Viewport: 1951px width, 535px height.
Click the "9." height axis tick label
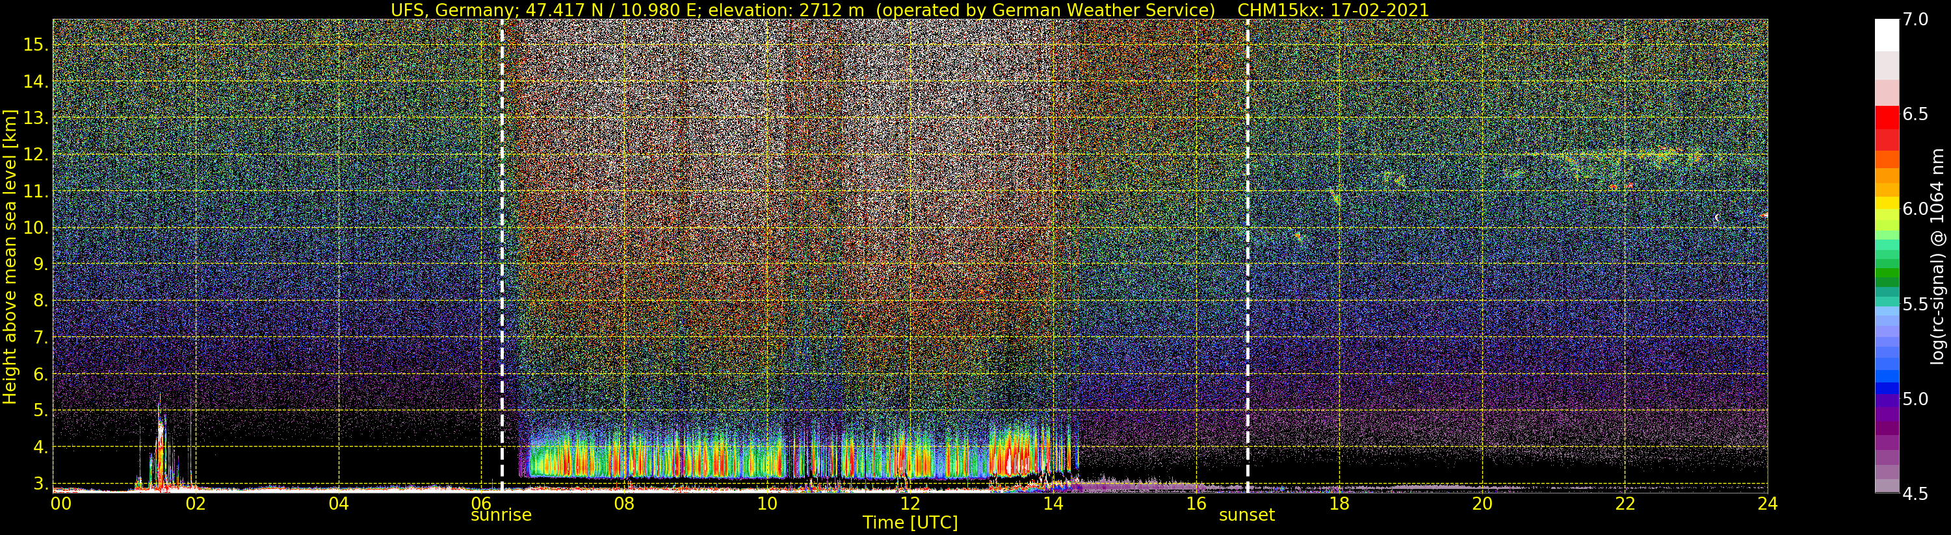tap(40, 264)
